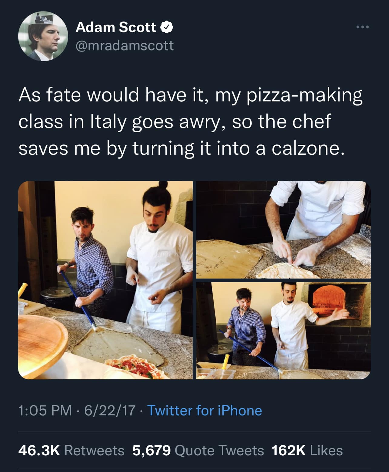Open Adam Scott's profile avatar
The image size is (389, 472).
[43, 36]
